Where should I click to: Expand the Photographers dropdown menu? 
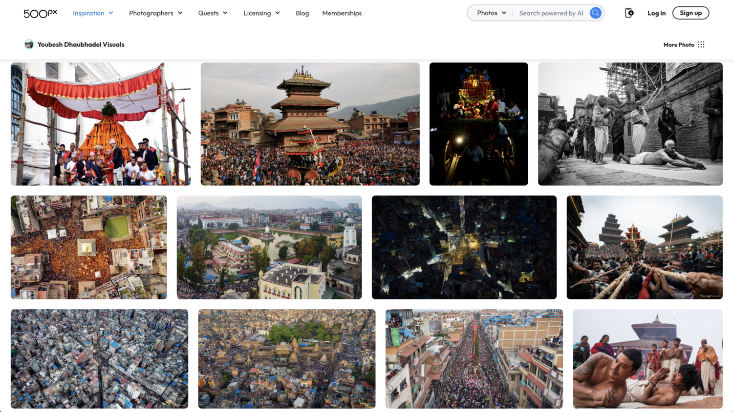[x=155, y=13]
